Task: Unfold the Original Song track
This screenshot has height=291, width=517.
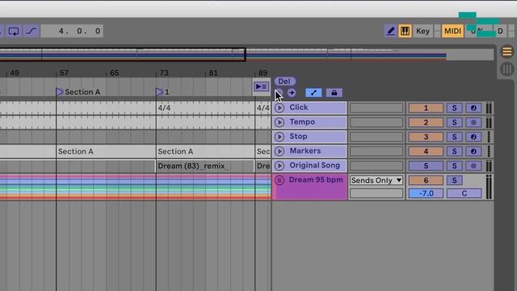Action: pos(280,166)
